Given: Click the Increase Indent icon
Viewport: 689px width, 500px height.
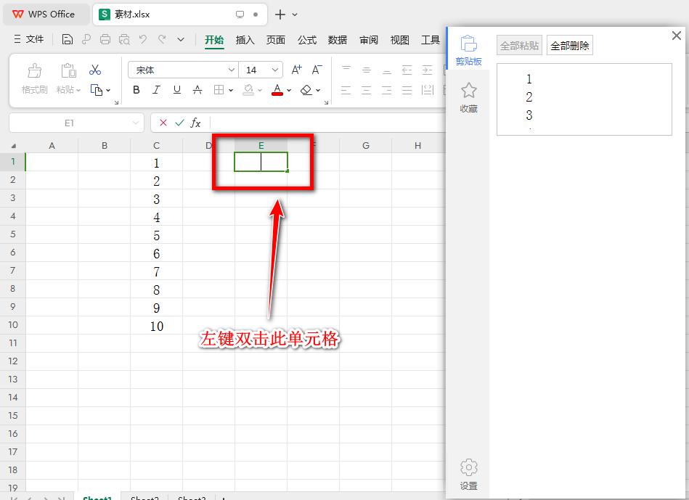Looking at the screenshot, I should (x=427, y=70).
